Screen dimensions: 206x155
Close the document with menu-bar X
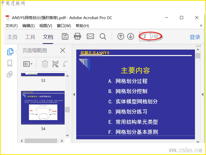click(201, 26)
